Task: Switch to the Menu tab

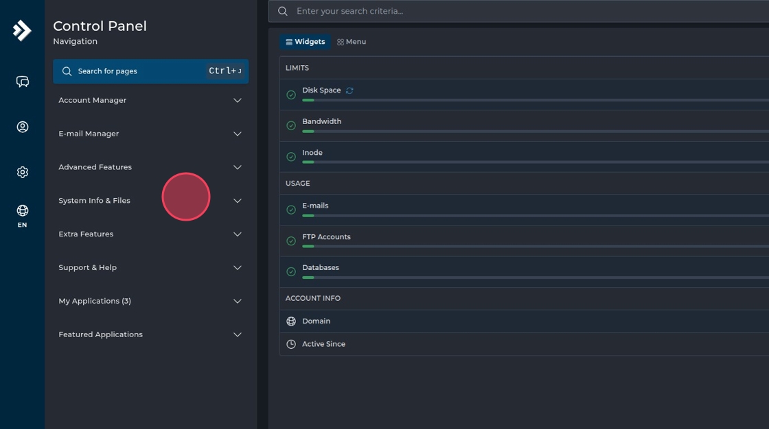Action: [352, 42]
